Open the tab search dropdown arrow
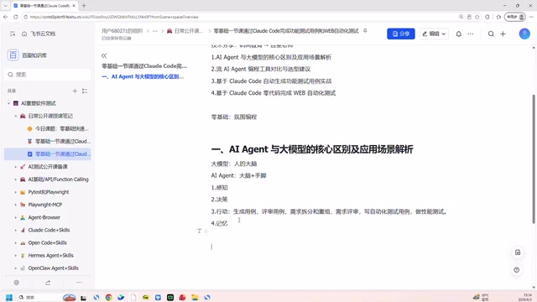537x302 pixels. (5, 6)
